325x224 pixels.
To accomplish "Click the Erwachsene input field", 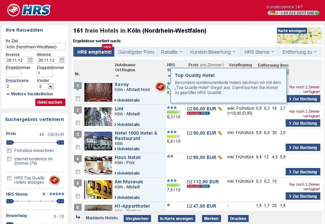I will (x=13, y=86).
